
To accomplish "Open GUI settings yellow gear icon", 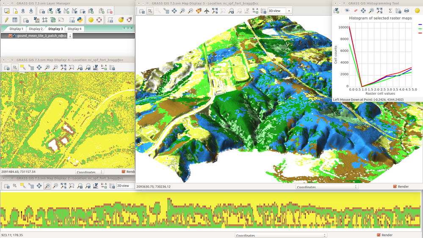I will click(91, 20).
